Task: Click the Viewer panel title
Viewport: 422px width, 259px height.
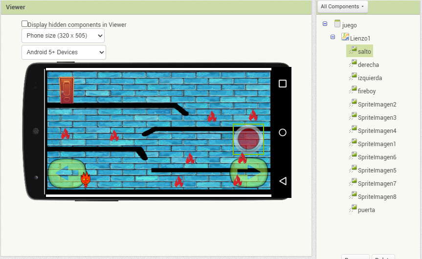Action: [15, 7]
